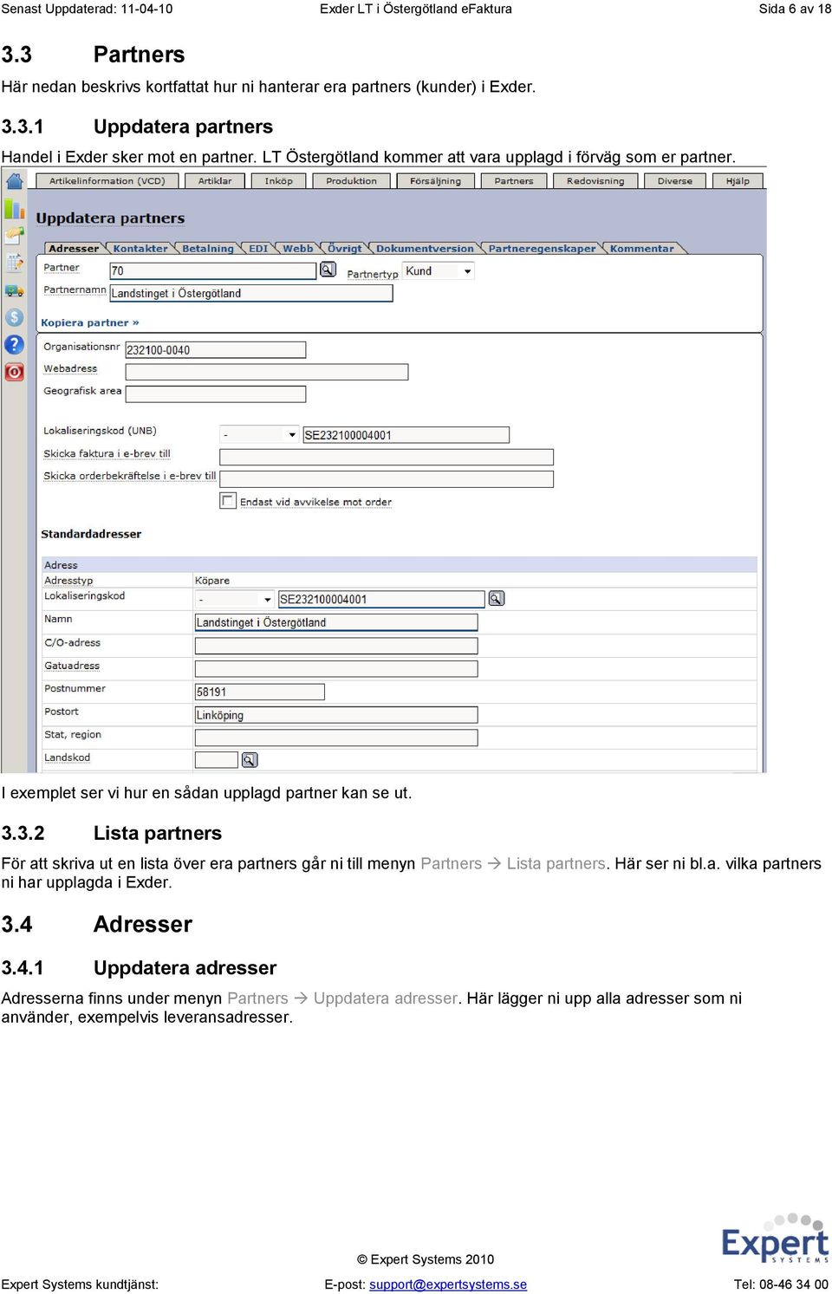The image size is (832, 1294).
Task: Click the 'Tel: 08-46 34 00' footer text
Action: [x=781, y=1284]
